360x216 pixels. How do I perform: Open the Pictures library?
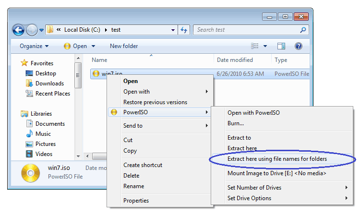[46, 144]
